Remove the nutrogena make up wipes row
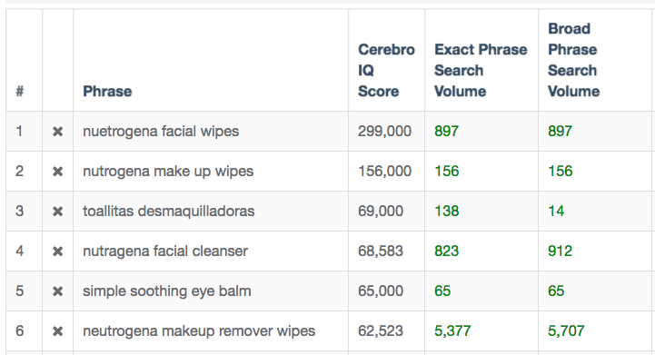 (57, 172)
